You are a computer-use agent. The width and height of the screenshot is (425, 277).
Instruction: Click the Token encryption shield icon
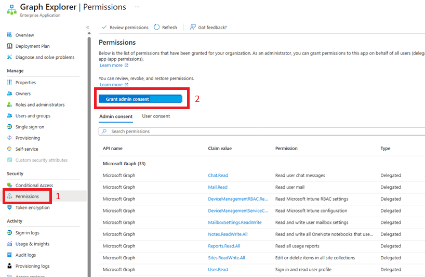(x=9, y=207)
